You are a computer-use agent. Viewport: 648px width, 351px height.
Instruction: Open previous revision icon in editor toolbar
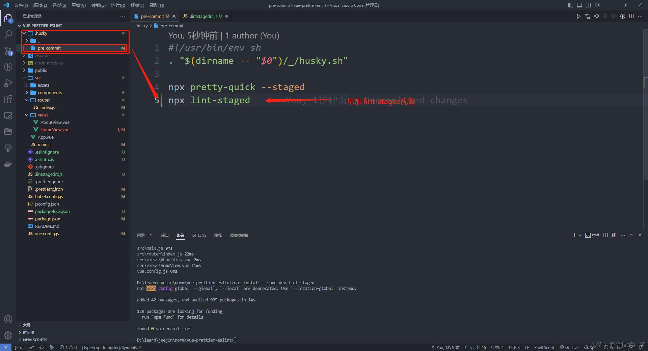click(x=596, y=16)
